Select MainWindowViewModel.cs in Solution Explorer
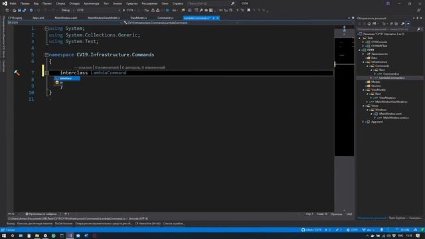 pos(391,102)
